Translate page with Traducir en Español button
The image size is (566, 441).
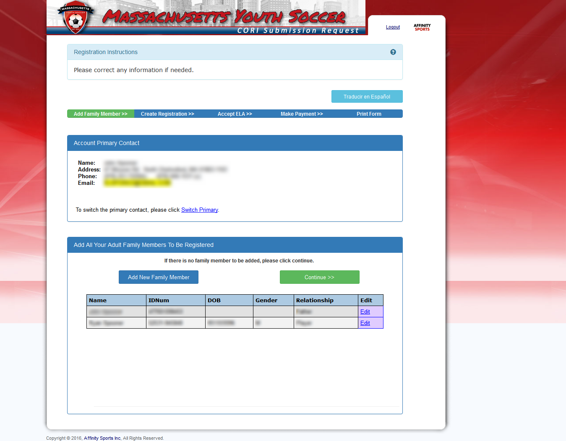[367, 96]
